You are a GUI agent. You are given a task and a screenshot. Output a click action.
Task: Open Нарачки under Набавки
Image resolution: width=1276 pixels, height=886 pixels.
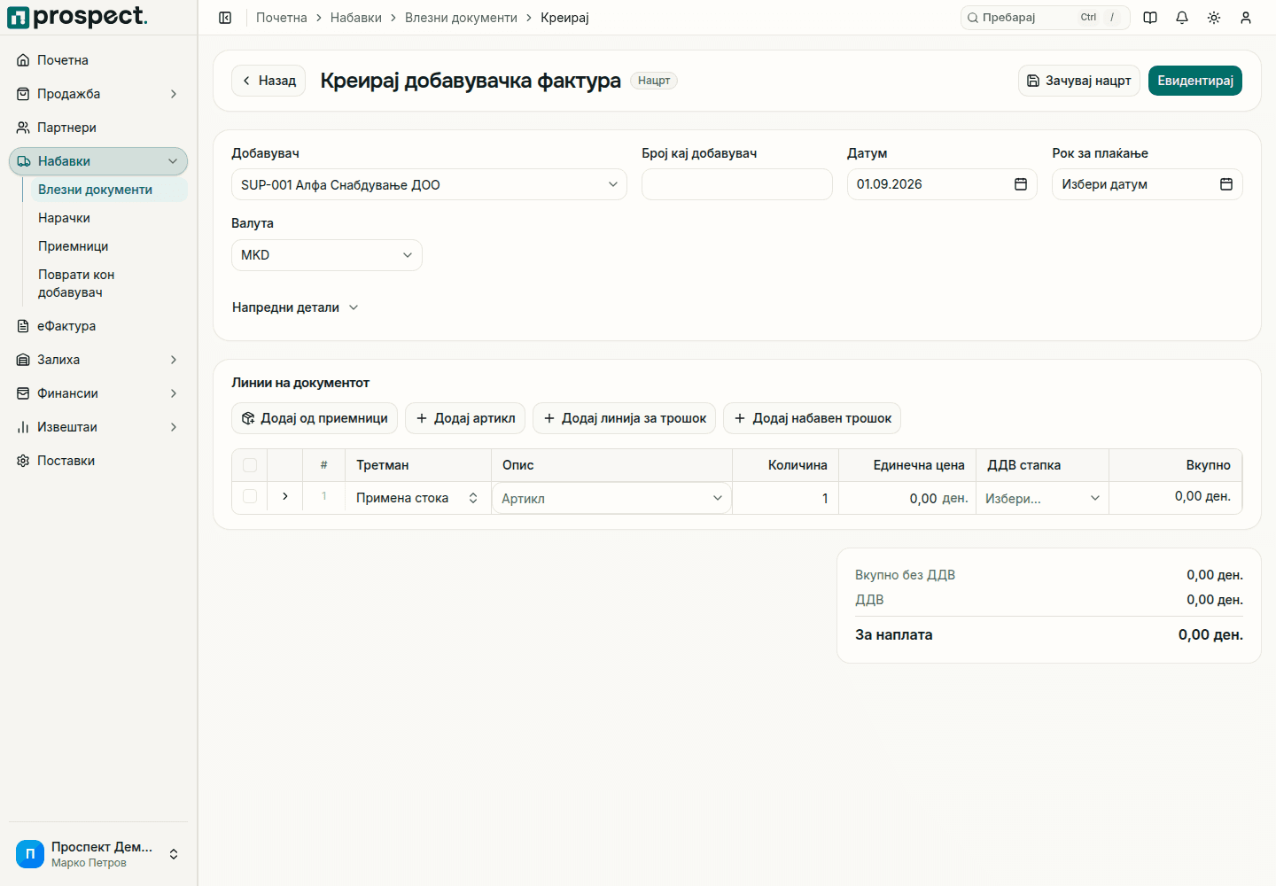tap(109, 218)
